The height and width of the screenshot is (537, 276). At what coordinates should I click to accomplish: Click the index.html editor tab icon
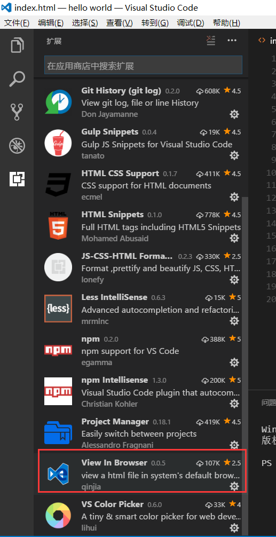pyautogui.click(x=262, y=40)
